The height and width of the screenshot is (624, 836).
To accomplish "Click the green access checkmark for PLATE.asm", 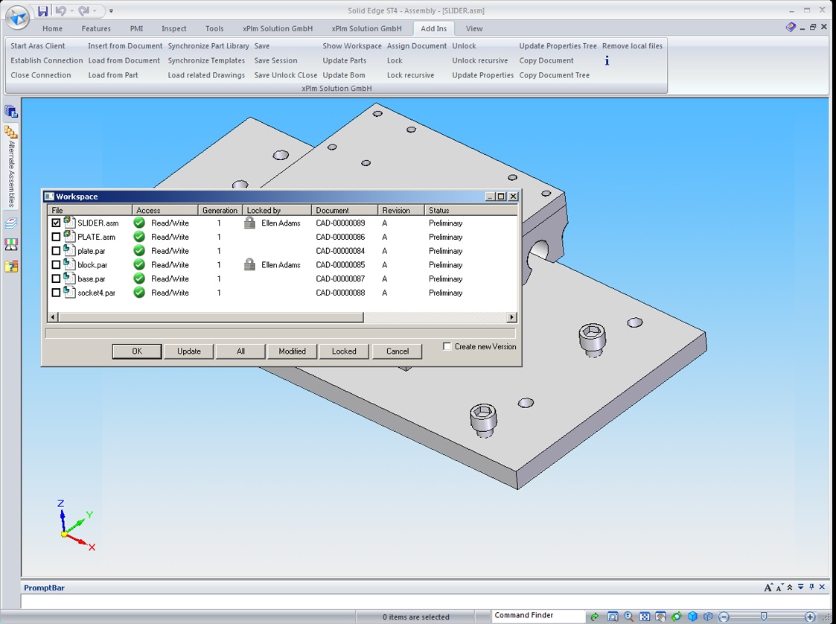I will (139, 237).
